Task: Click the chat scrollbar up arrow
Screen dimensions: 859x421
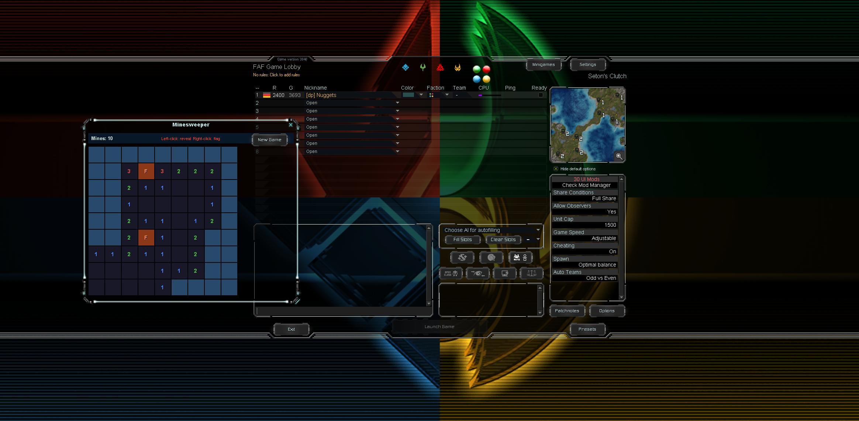Action: pos(429,228)
